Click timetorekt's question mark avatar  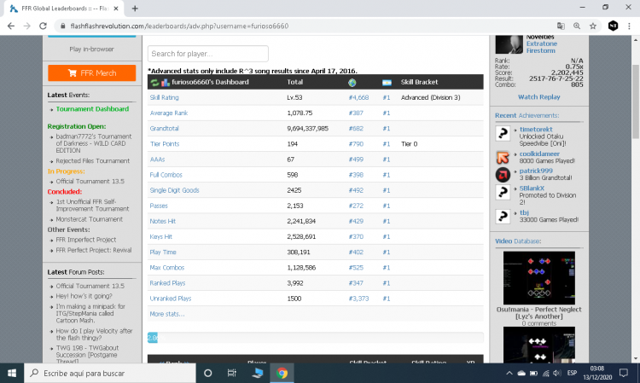click(503, 133)
